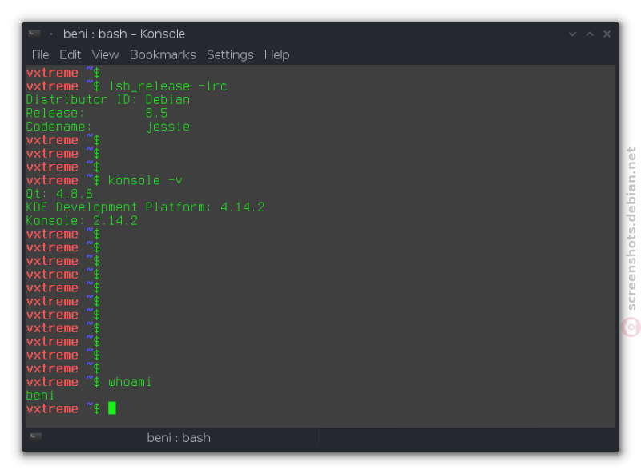Open the Settings menu
The height and width of the screenshot is (474, 641).
[230, 54]
